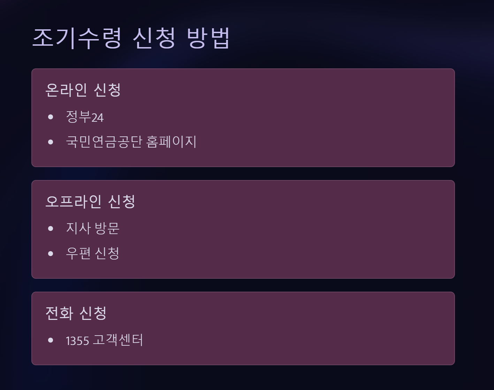Click the 지사 방문 list item
This screenshot has width=494, height=390.
(93, 228)
